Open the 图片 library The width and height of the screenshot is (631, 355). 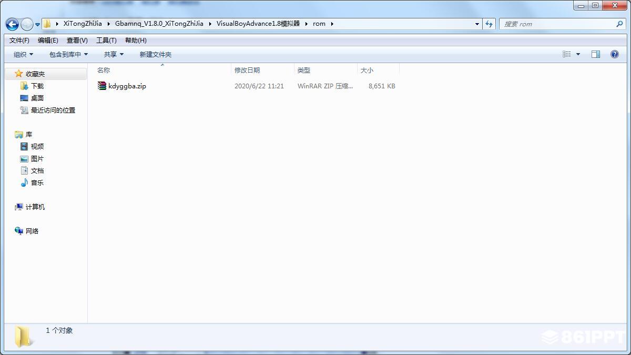pos(37,159)
